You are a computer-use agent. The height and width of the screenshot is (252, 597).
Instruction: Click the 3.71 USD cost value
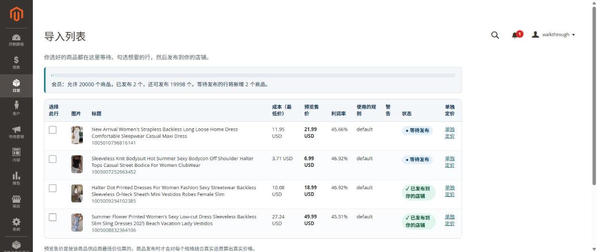(282, 158)
